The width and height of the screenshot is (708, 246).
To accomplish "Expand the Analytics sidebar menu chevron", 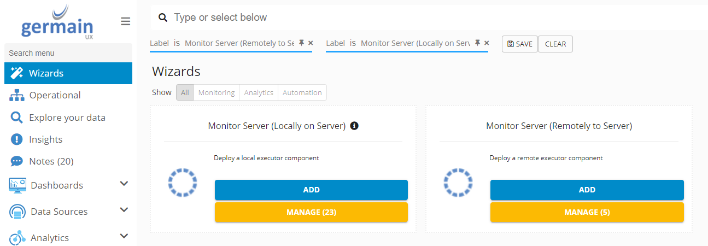I will point(124,236).
